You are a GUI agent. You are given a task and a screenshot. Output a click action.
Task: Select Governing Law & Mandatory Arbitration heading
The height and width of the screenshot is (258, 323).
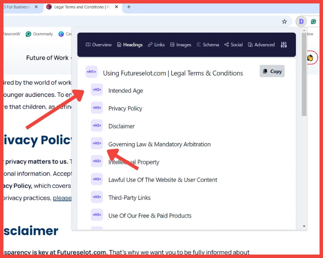coord(159,144)
